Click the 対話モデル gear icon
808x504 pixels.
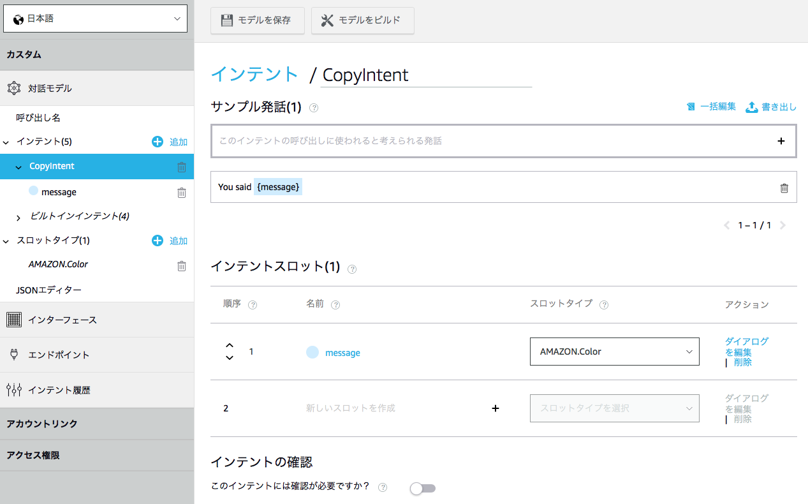14,88
